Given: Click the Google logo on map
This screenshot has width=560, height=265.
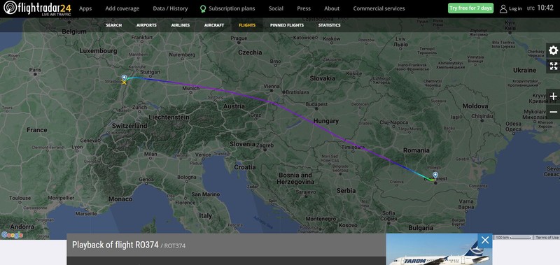Looking at the screenshot, I should coord(13,235).
